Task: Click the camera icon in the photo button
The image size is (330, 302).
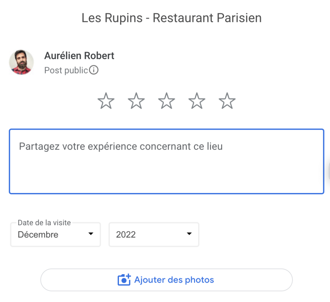Action: click(x=124, y=280)
